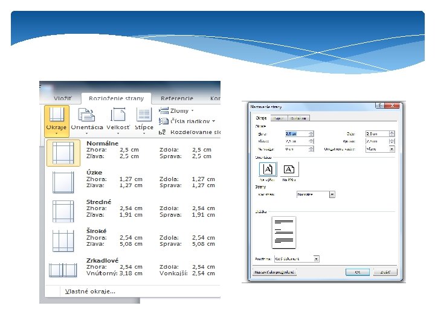The width and height of the screenshot is (435, 326).
Task: Select the Rozloženie tab in page setup dialog
Action: 298,118
